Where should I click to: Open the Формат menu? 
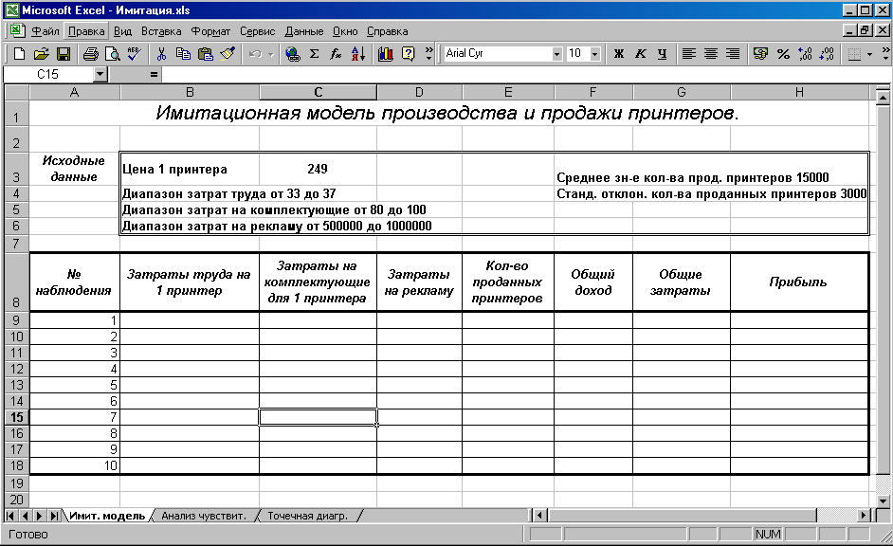click(210, 31)
